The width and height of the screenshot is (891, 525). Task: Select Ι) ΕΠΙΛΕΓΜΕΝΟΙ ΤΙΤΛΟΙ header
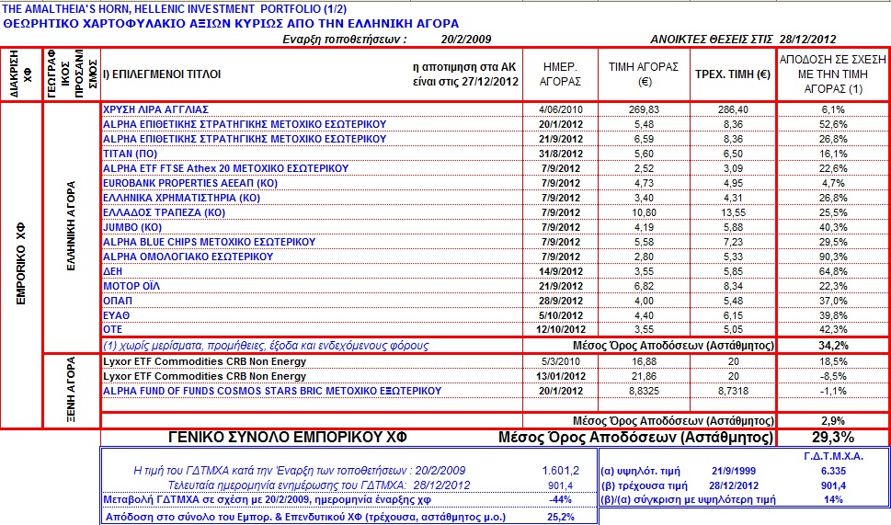162,74
